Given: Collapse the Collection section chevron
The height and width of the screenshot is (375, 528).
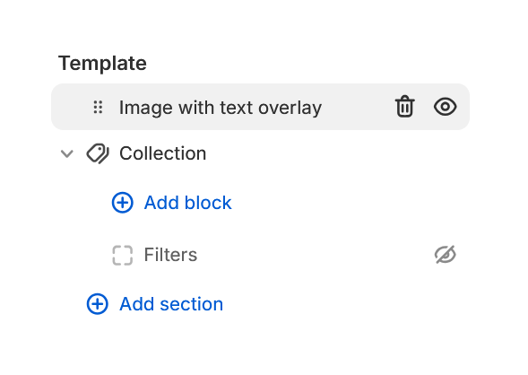Looking at the screenshot, I should click(x=66, y=154).
